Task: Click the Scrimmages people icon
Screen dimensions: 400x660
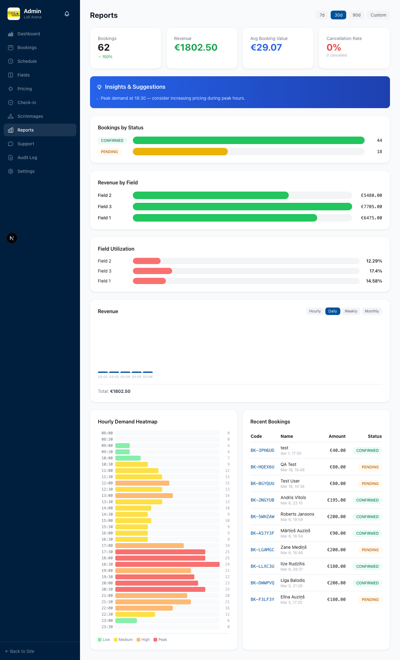Action: click(11, 116)
